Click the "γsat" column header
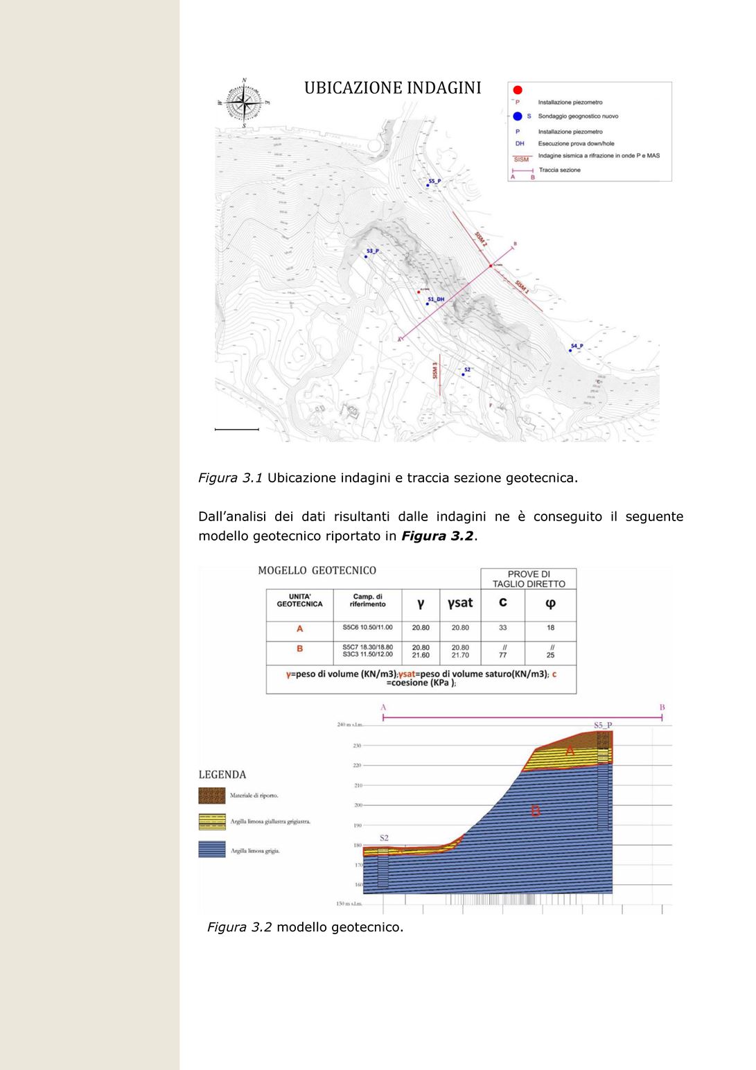The height and width of the screenshot is (1070, 756). point(460,603)
